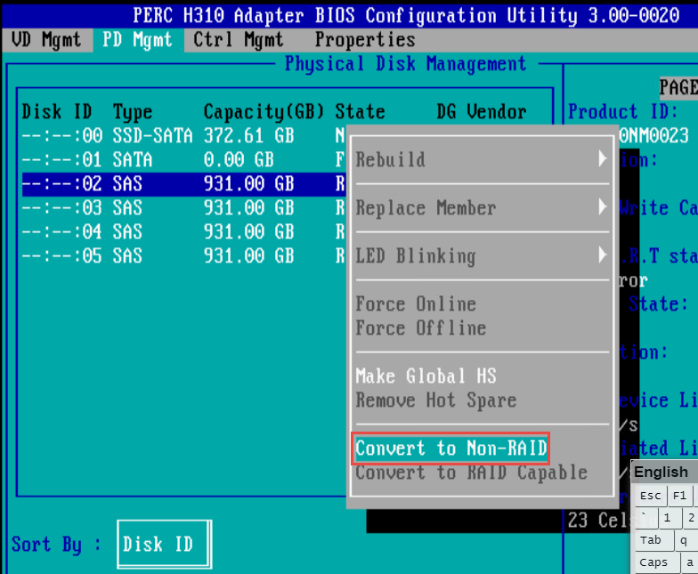Switch to the VD Mgmt tab
The width and height of the screenshot is (698, 574).
click(x=46, y=40)
